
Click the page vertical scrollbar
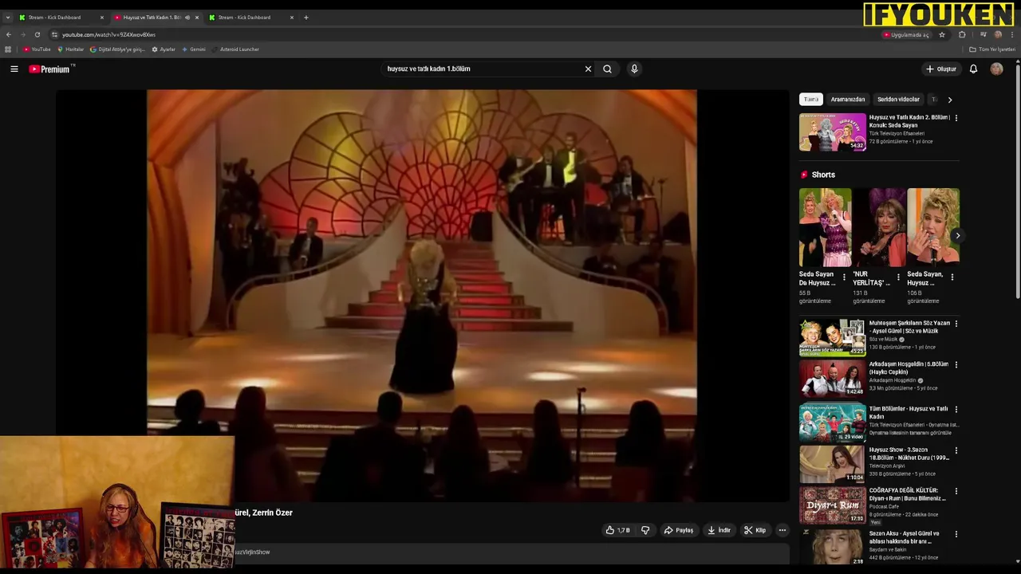pos(1017,183)
